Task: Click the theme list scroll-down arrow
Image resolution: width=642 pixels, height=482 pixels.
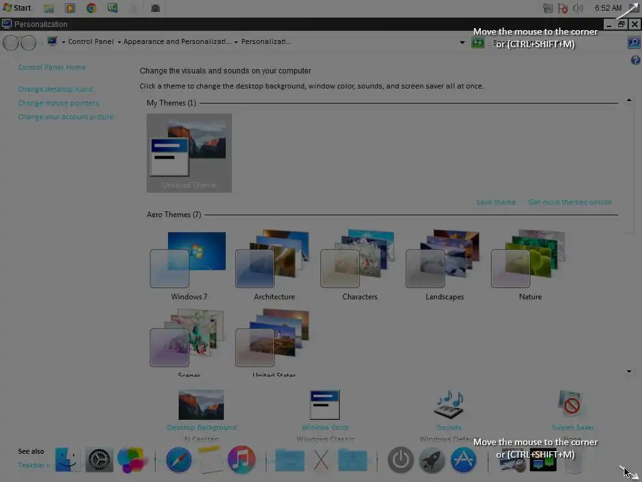Action: (x=629, y=372)
